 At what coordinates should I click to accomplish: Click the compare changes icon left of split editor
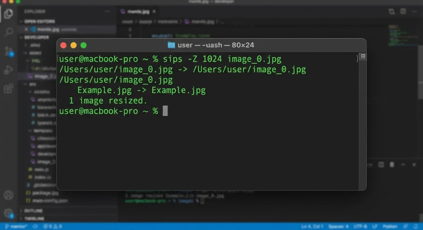point(392,12)
